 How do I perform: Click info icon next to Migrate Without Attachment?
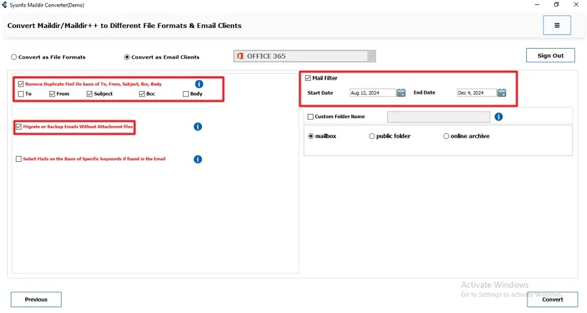pyautogui.click(x=198, y=127)
